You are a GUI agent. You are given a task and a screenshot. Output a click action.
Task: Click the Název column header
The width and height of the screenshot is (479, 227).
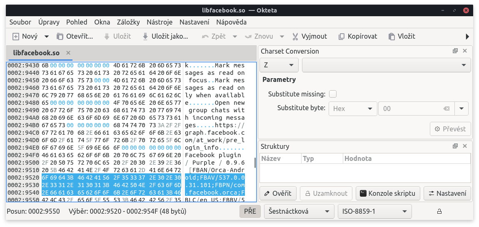point(280,159)
